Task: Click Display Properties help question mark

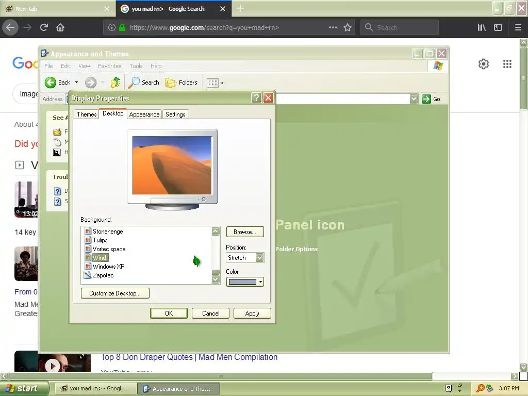Action: (x=256, y=98)
